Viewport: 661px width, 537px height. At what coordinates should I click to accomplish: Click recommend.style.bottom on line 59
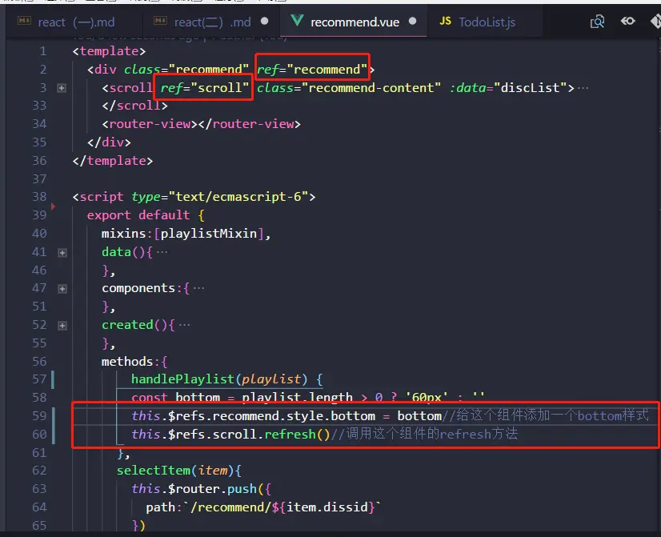(x=294, y=416)
